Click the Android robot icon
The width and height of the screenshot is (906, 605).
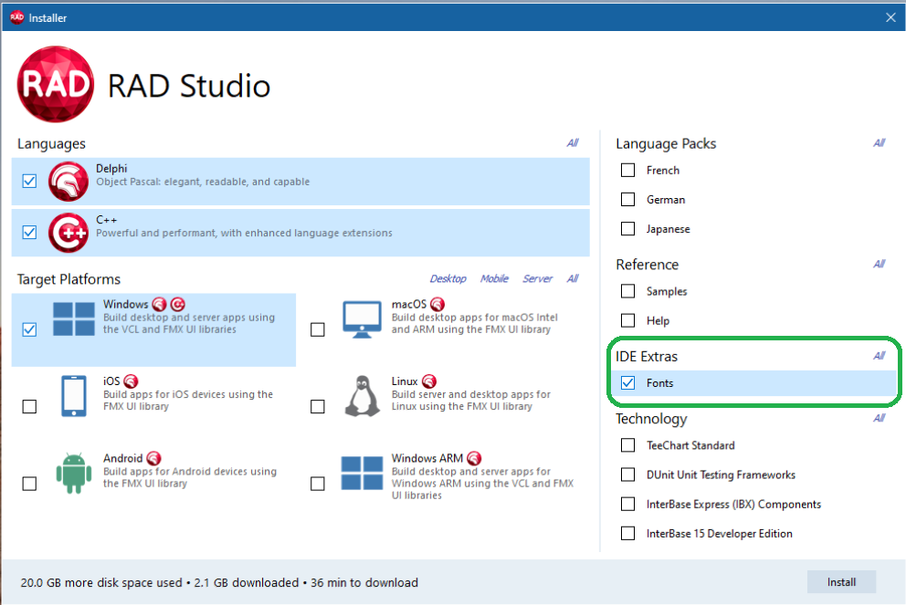point(74,473)
